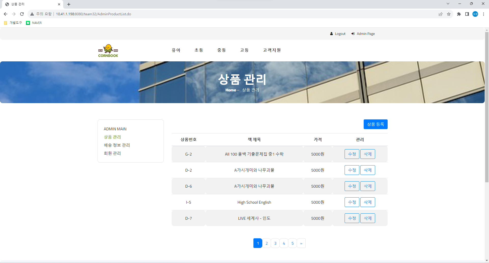Viewport: 489px width, 263px height.
Task: Open the 고객지원 menu
Action: [272, 50]
